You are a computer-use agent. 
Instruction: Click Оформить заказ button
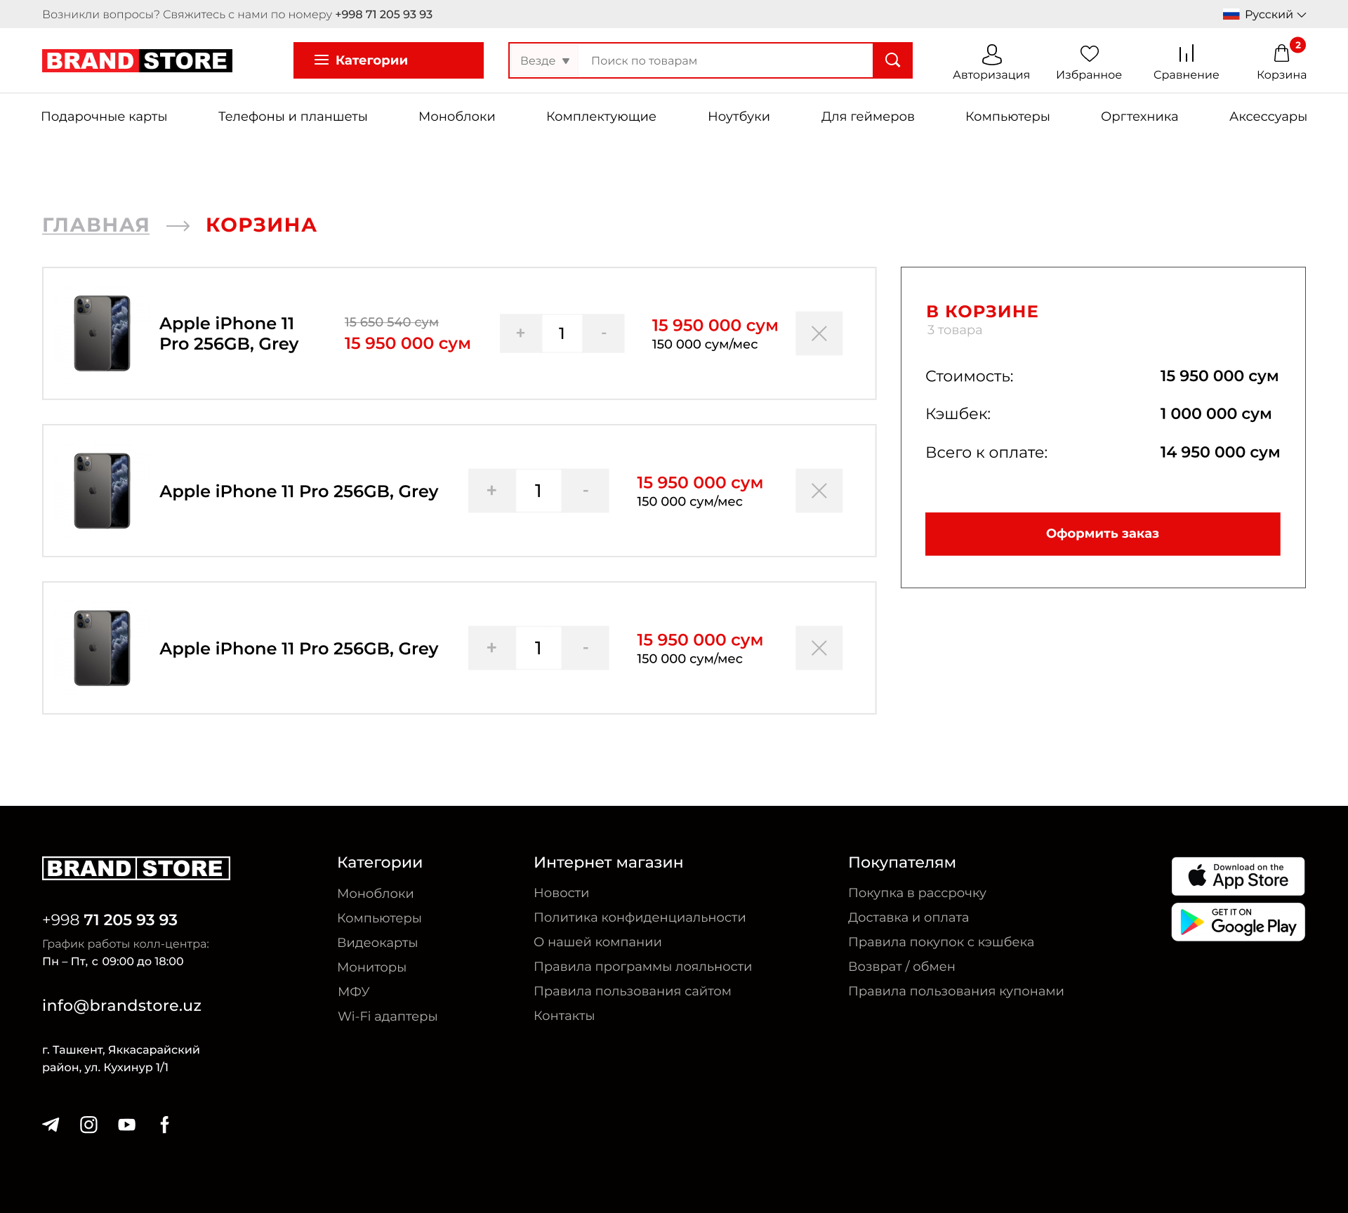[x=1102, y=533]
